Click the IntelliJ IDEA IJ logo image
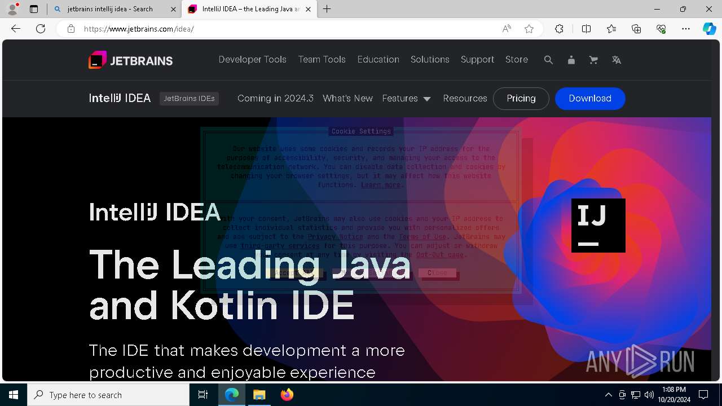 point(598,226)
